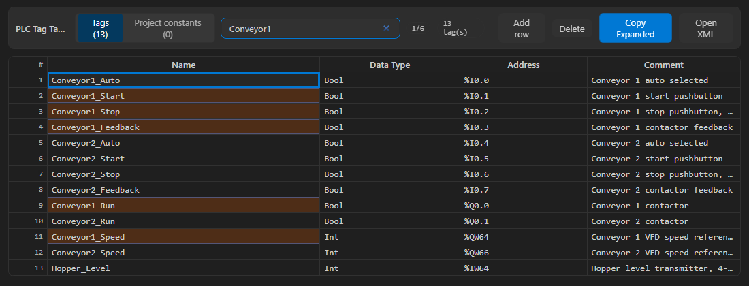Click the %Q0.1 address cell
Viewport: 749px width, 286px height.
[524, 221]
